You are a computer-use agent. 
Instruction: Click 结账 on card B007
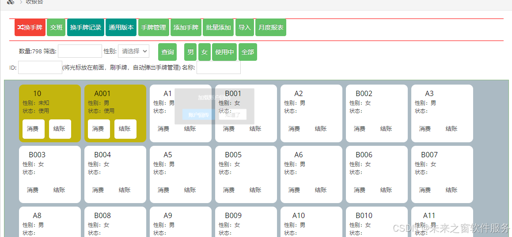click(451, 190)
